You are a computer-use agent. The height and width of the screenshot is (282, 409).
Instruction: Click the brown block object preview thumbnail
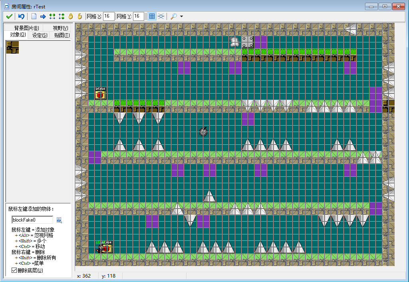tap(12, 47)
